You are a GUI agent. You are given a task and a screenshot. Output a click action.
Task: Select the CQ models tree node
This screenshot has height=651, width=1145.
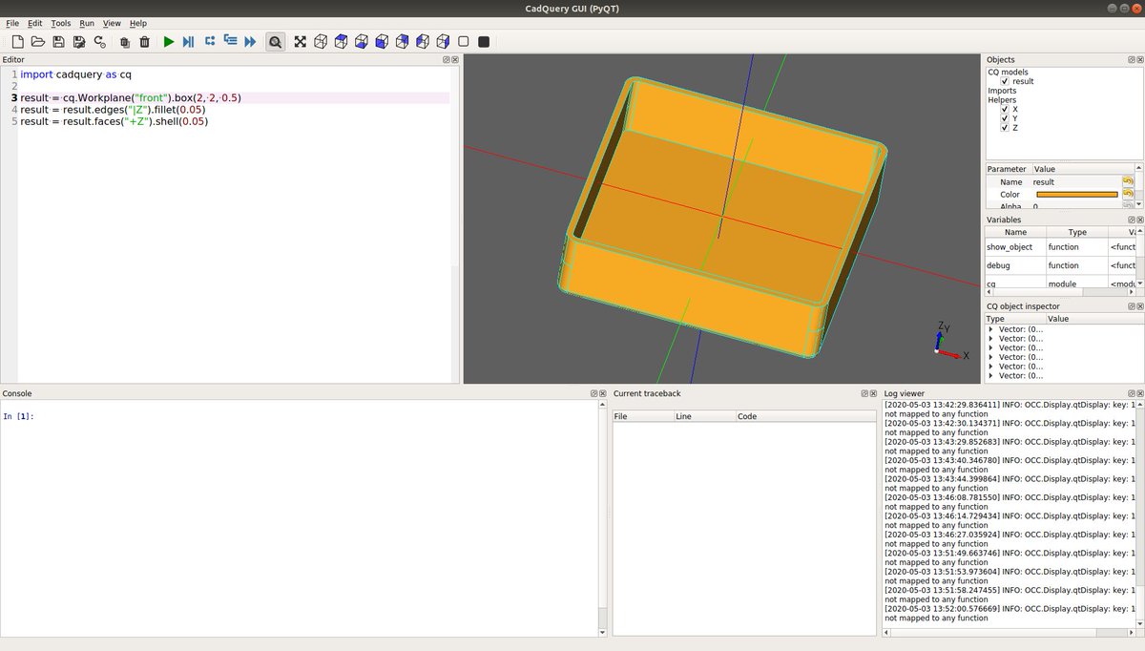pyautogui.click(x=1008, y=73)
